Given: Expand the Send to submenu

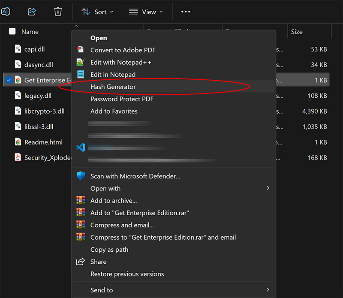Looking at the screenshot, I should pos(268,290).
